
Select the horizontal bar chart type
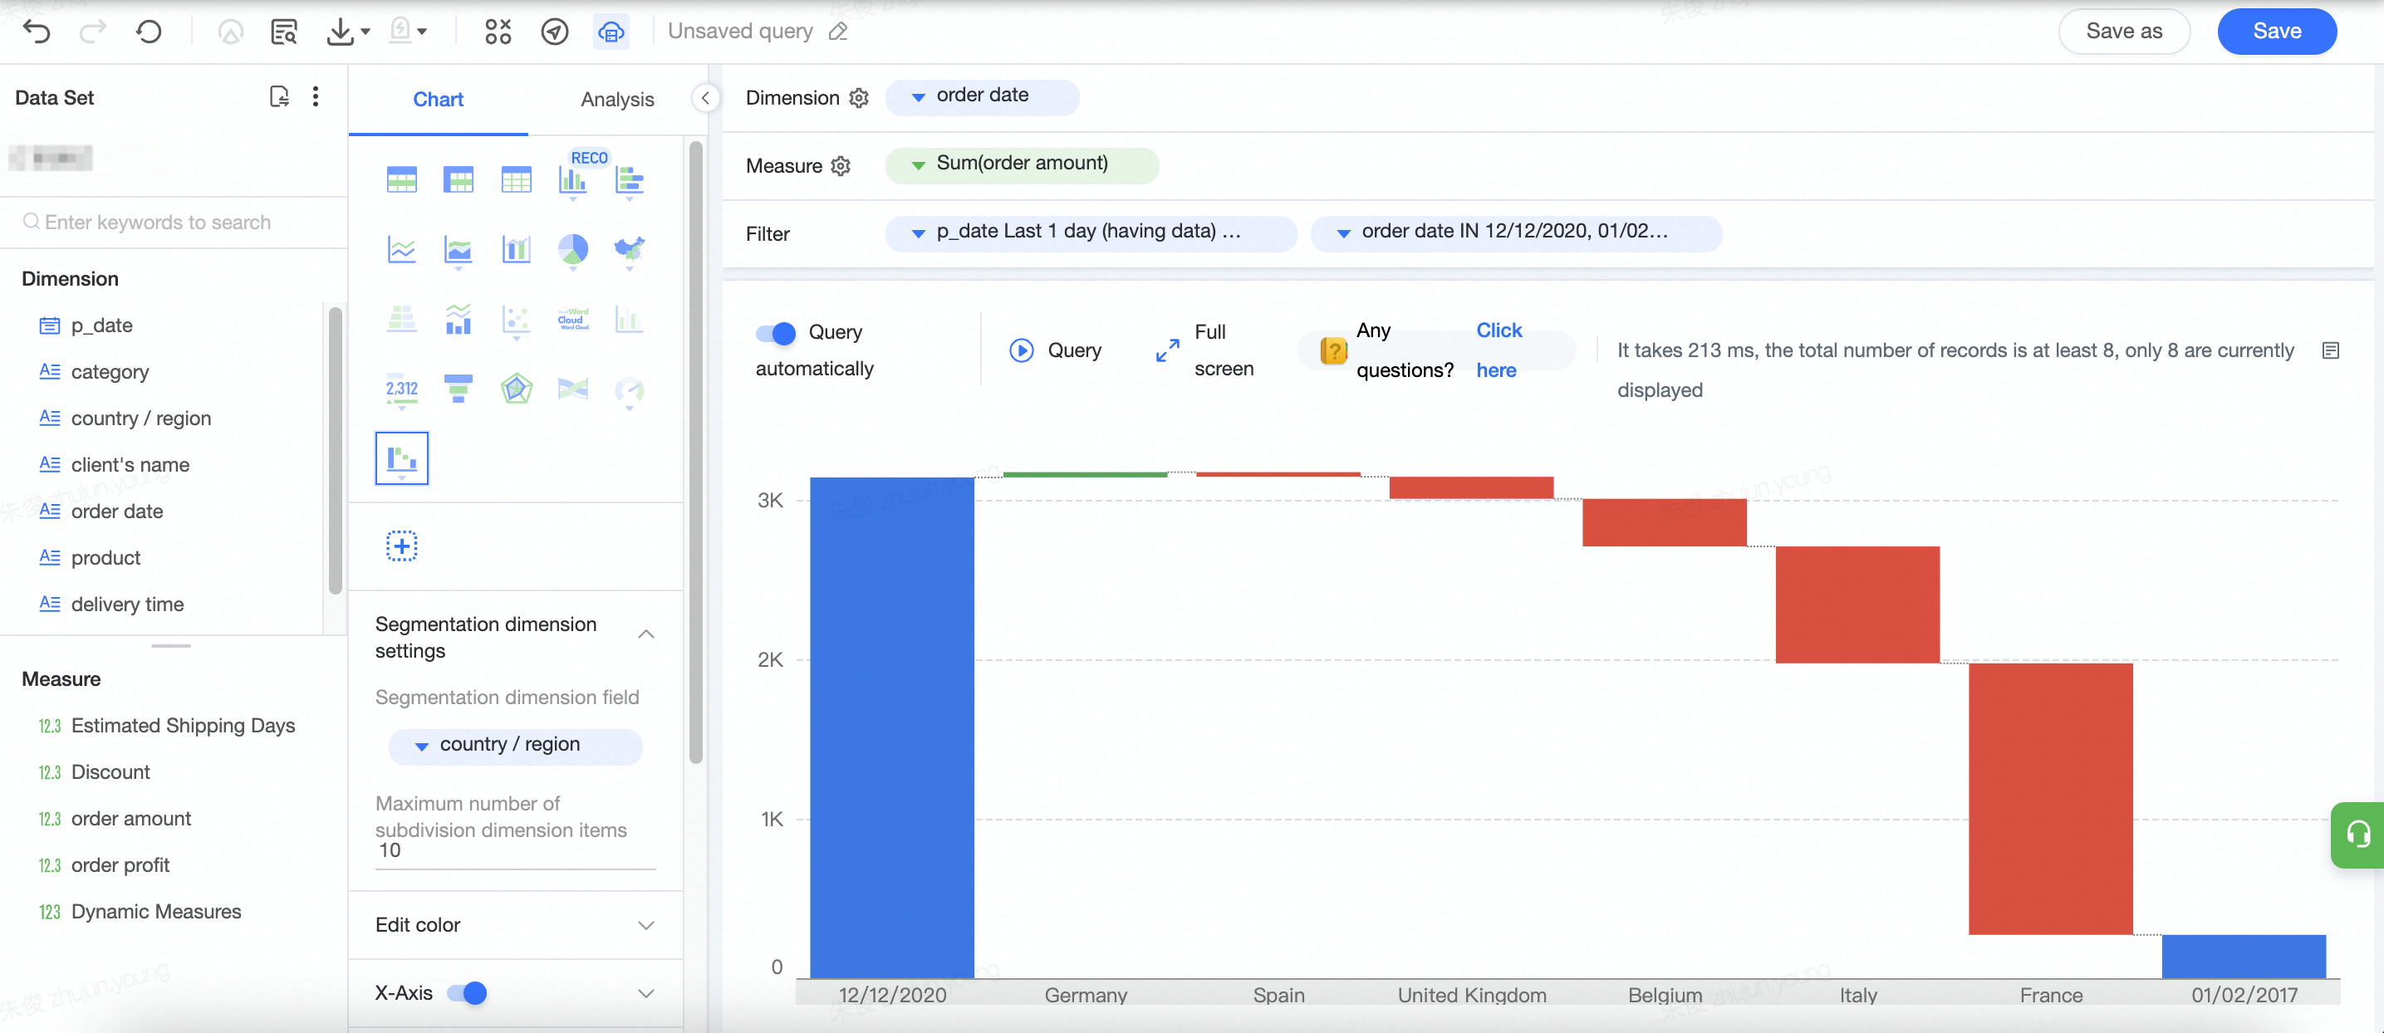[x=630, y=180]
